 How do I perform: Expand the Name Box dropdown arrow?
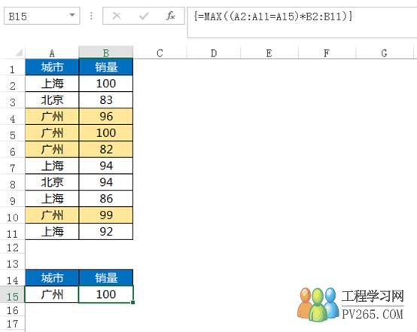pos(72,15)
